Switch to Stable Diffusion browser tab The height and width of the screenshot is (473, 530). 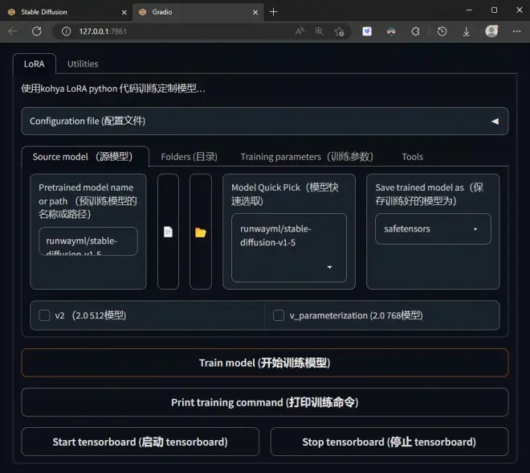[x=66, y=12]
